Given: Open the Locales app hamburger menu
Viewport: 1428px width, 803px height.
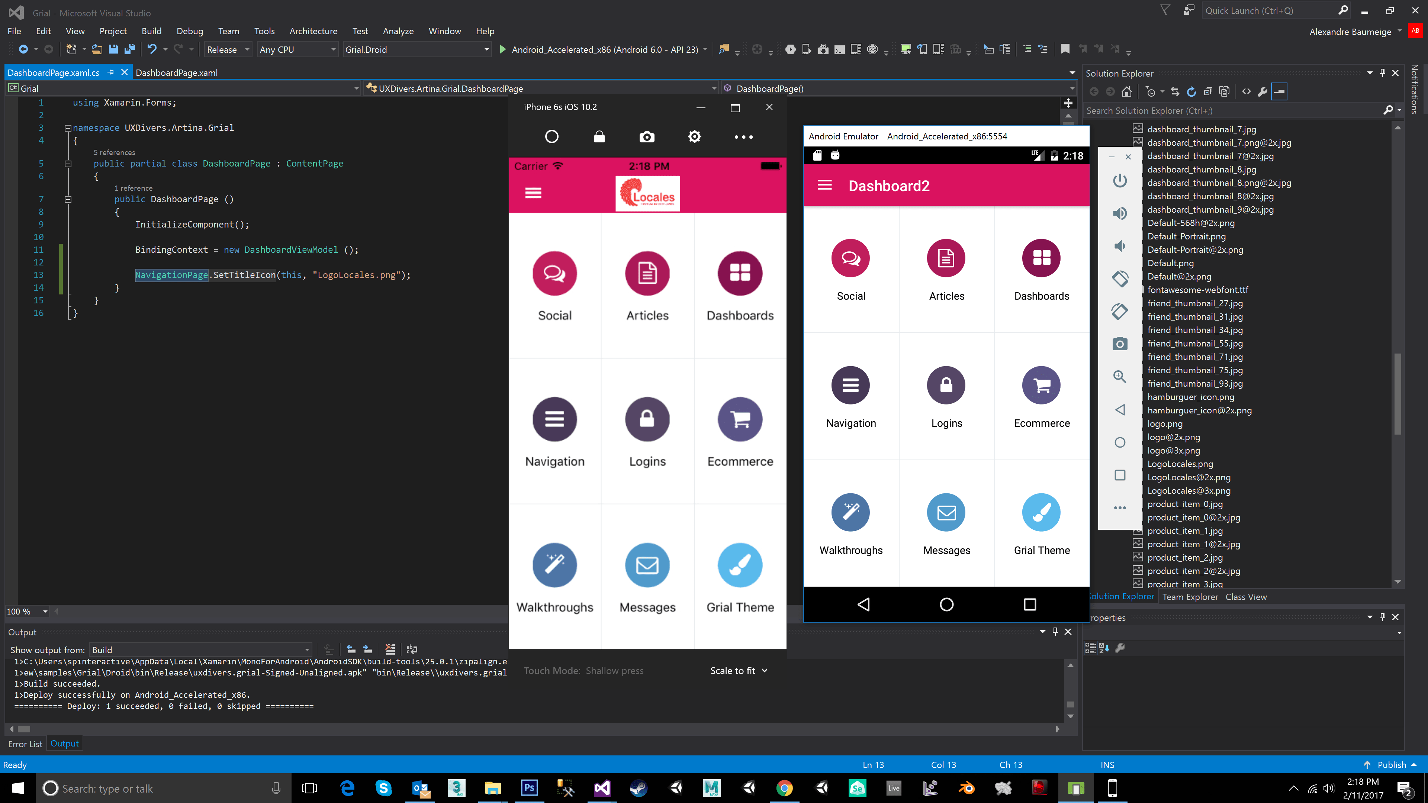Looking at the screenshot, I should coord(533,192).
